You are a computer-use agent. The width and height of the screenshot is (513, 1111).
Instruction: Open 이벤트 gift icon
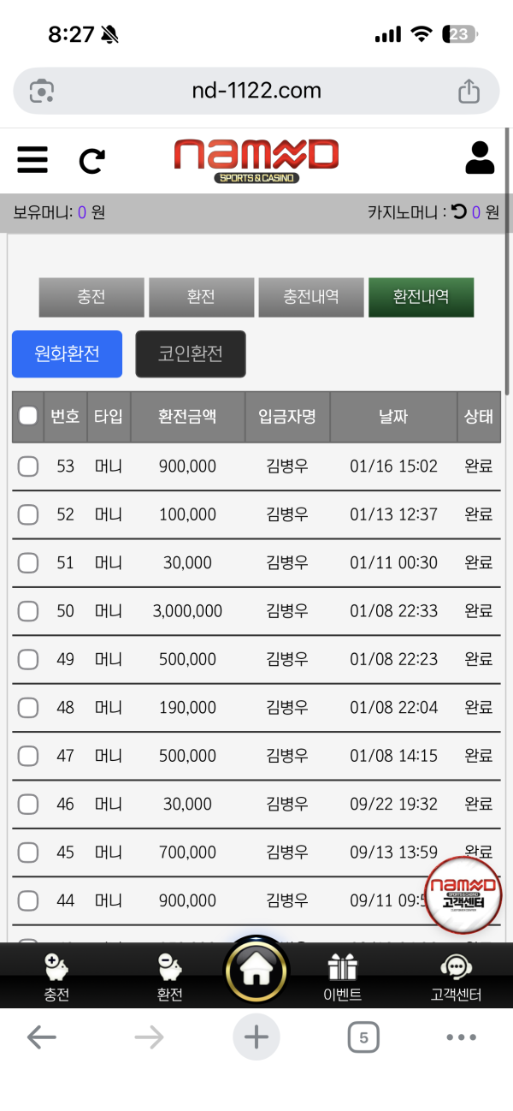342,968
